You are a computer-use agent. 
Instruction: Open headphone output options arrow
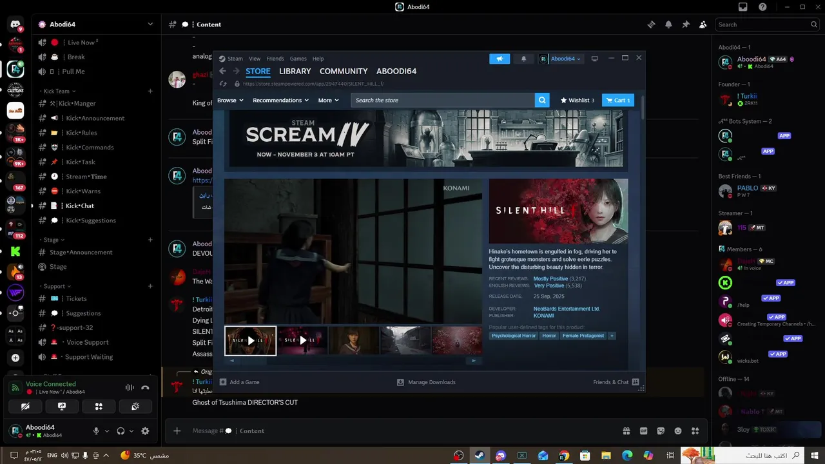(x=131, y=431)
